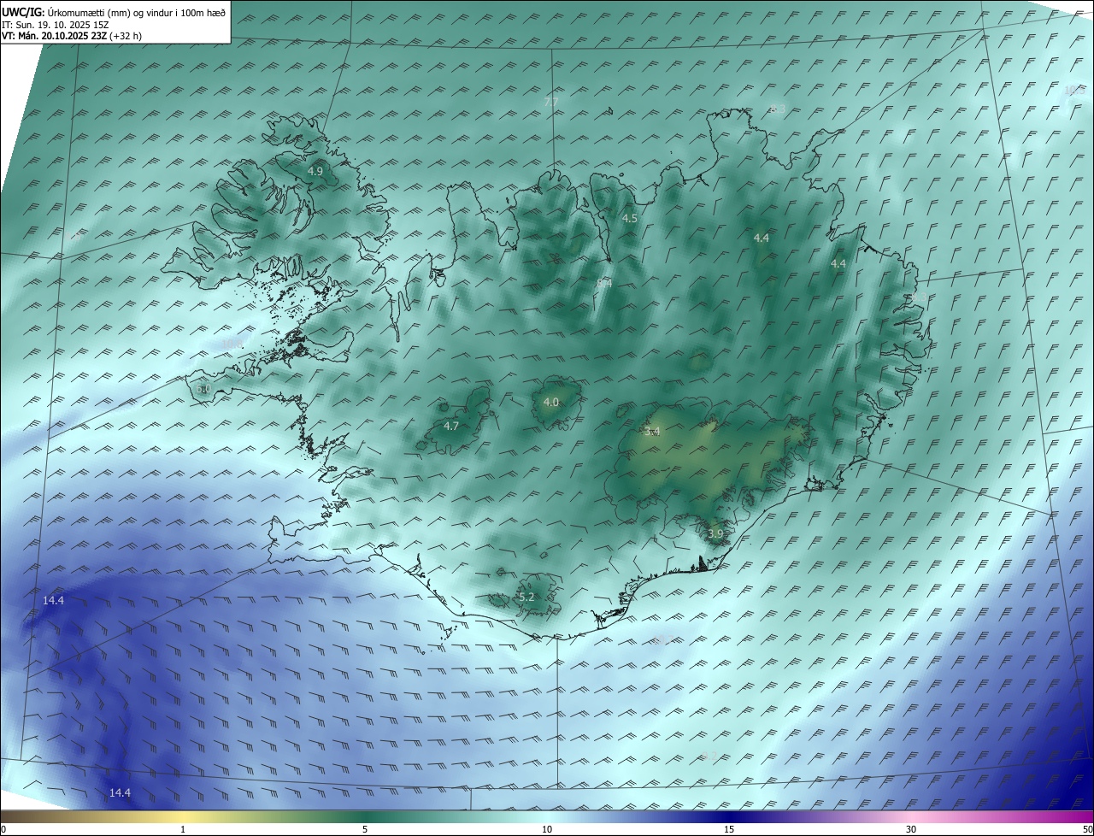
Task: Click the 50 tick on the colour scale
Action: coord(1087,829)
